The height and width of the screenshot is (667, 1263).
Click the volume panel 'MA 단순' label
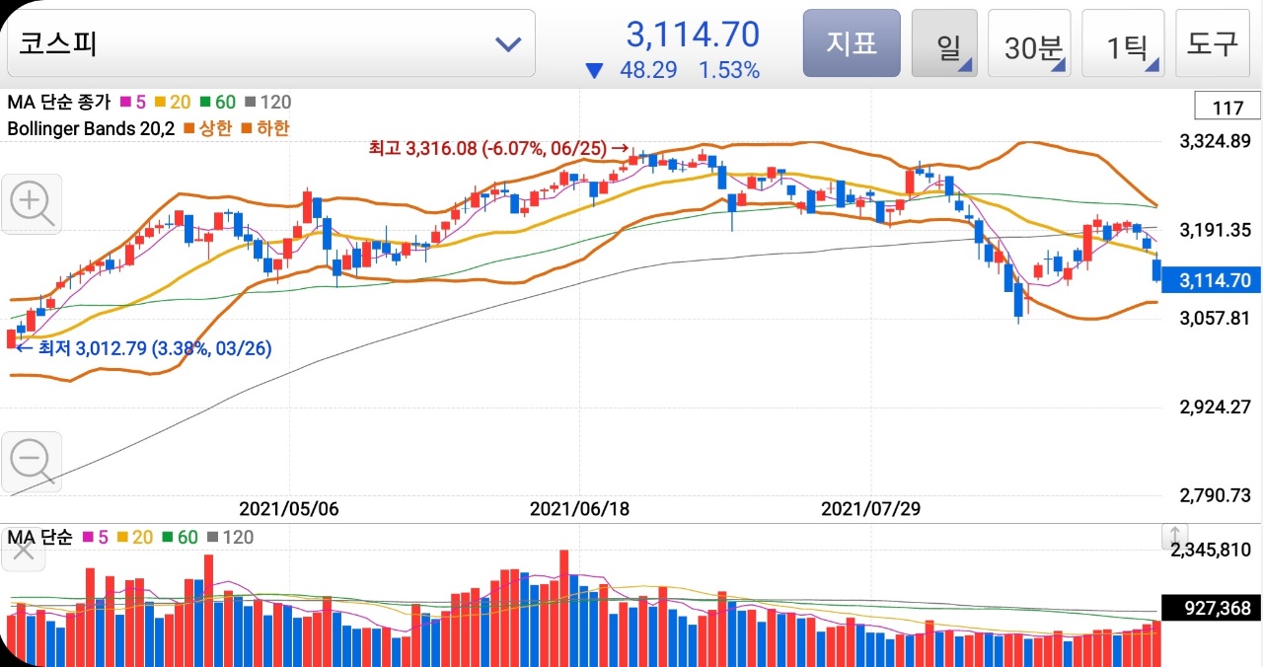(x=40, y=538)
